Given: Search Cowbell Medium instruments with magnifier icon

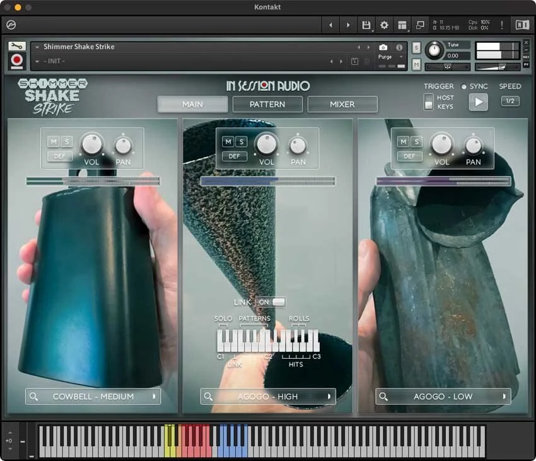Looking at the screenshot, I should click(34, 397).
